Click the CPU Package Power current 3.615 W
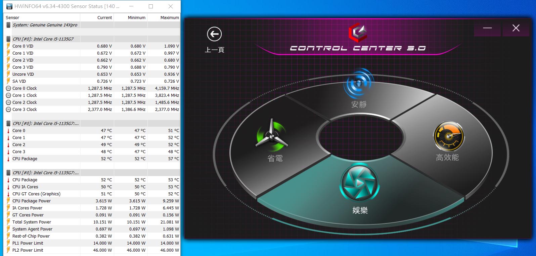 click(104, 201)
